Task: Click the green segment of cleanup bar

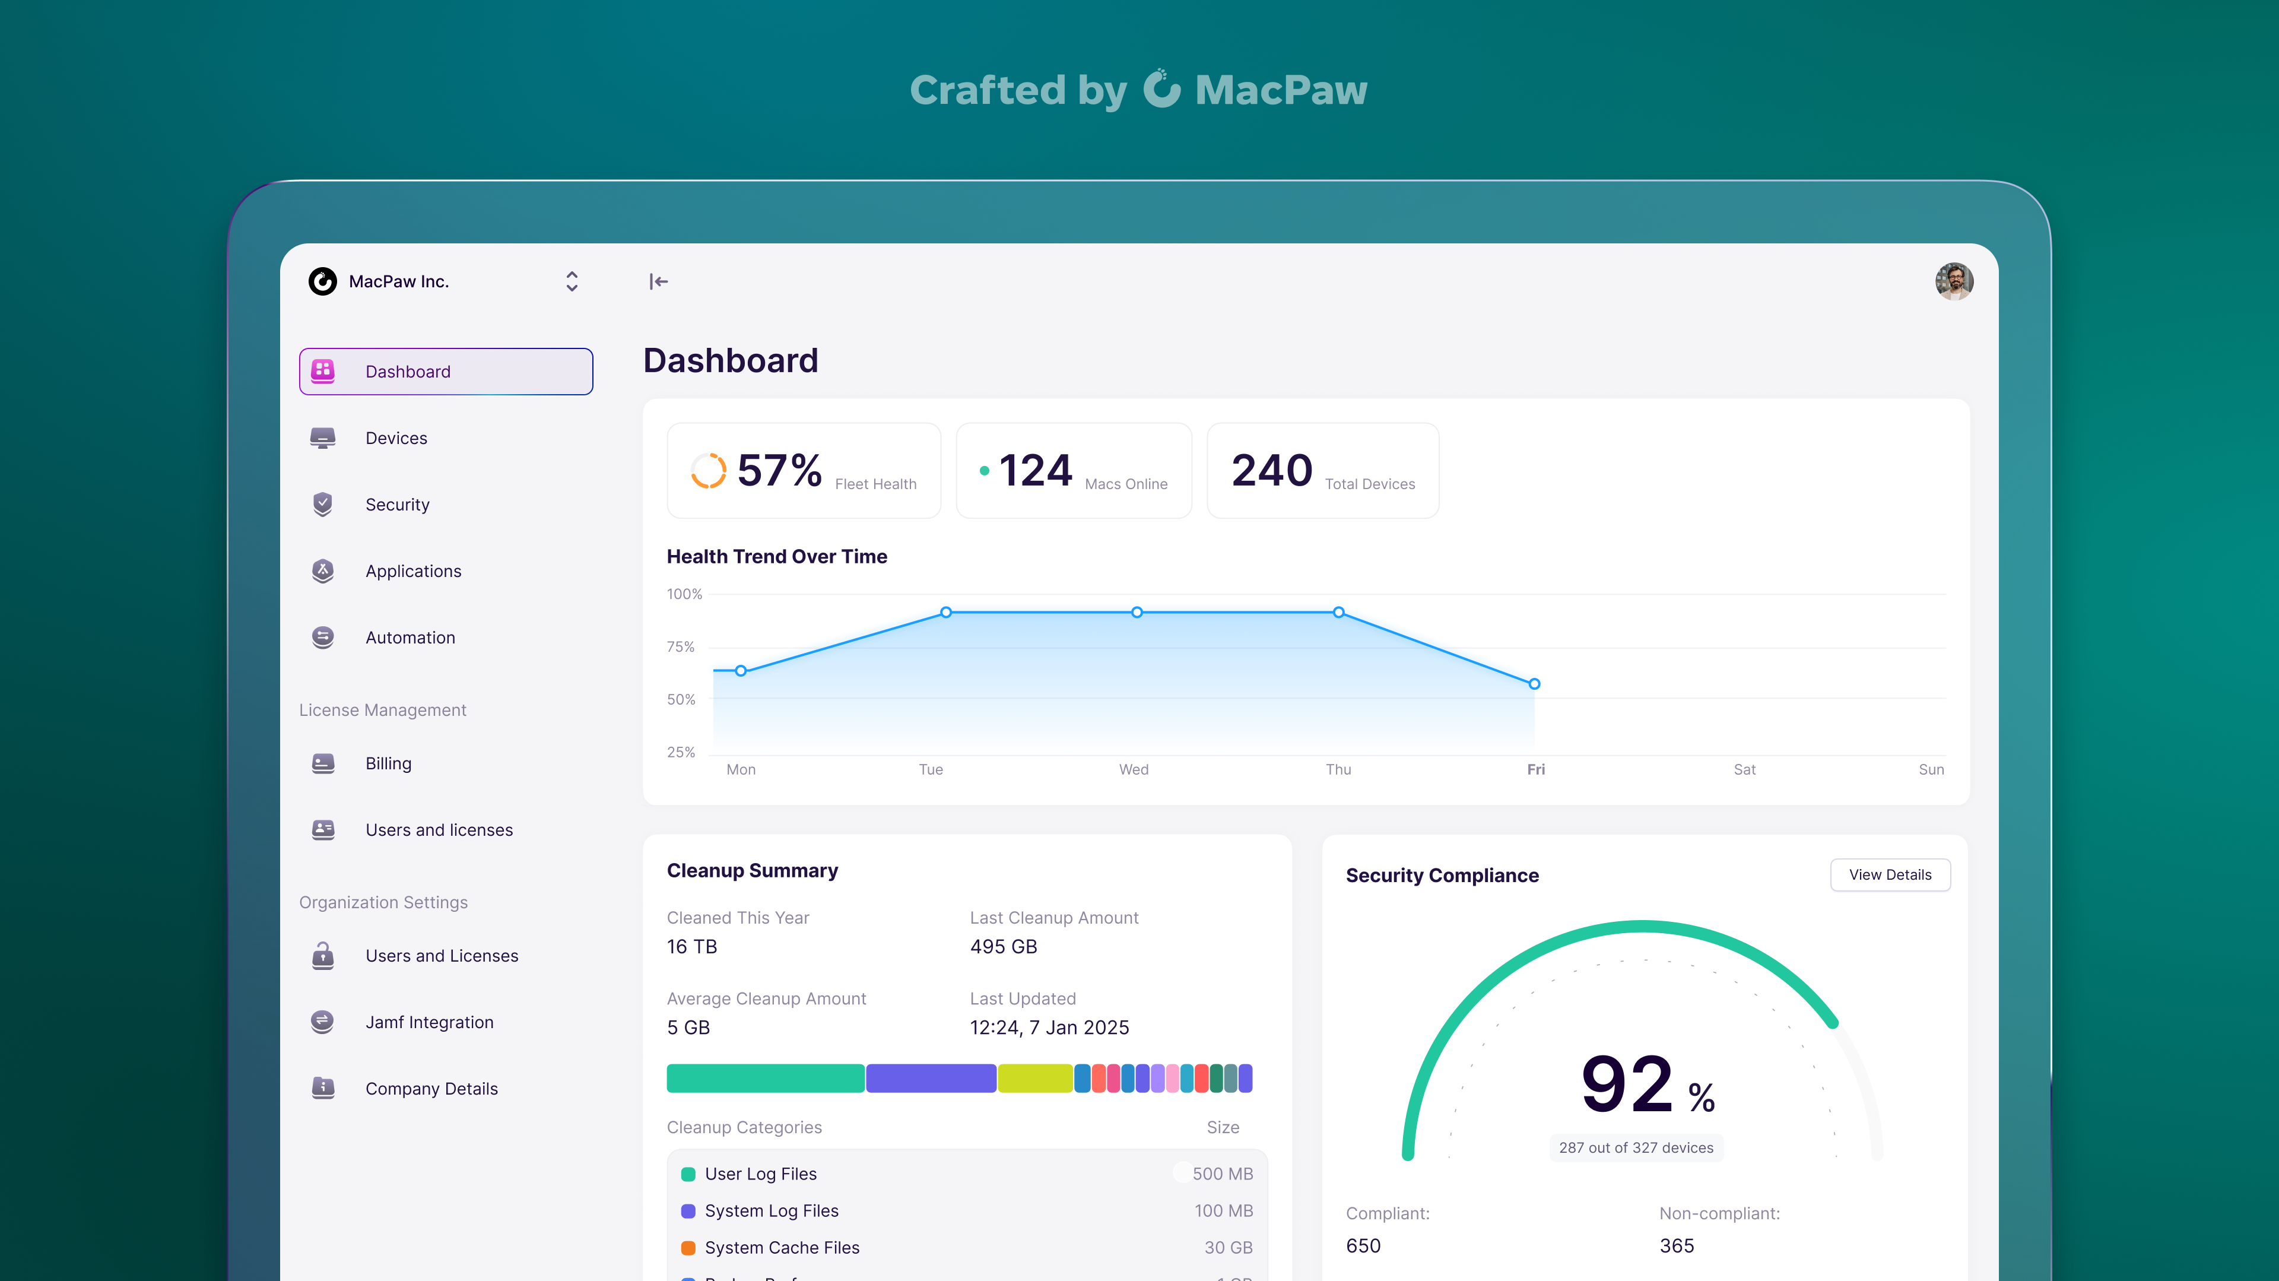Action: tap(765, 1079)
